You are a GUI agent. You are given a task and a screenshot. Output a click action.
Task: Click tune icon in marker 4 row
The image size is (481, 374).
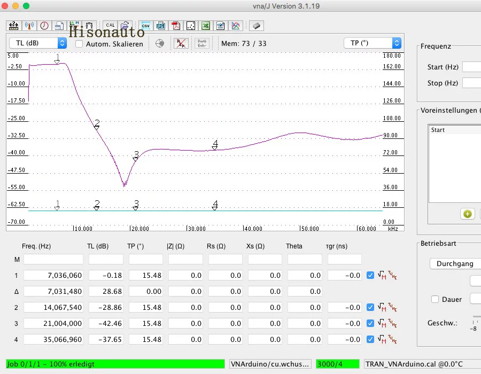pyautogui.click(x=392, y=339)
